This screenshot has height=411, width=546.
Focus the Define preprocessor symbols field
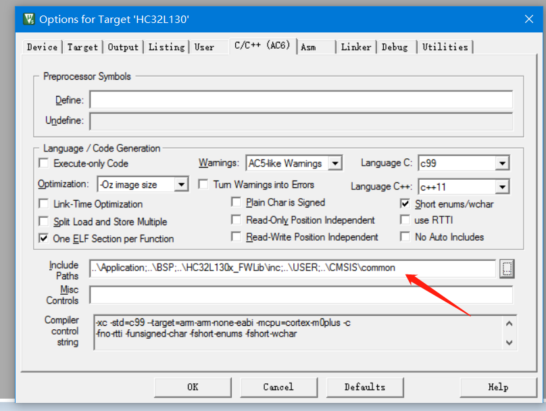pos(301,99)
